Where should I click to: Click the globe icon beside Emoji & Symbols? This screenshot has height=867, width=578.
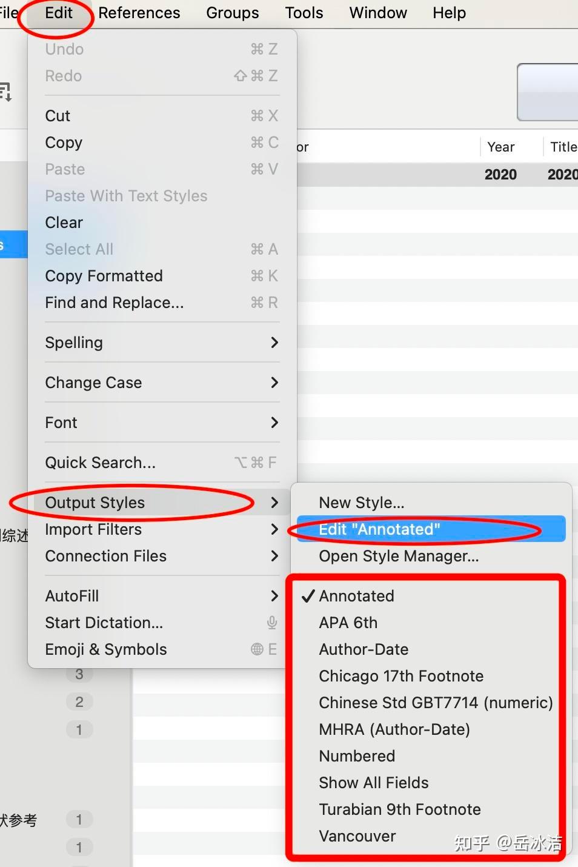click(x=257, y=649)
